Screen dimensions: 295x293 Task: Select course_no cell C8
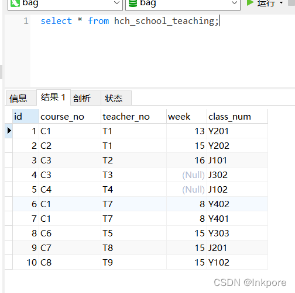(x=70, y=262)
